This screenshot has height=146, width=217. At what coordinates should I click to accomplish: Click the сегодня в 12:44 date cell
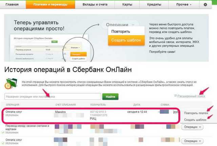click(x=137, y=112)
